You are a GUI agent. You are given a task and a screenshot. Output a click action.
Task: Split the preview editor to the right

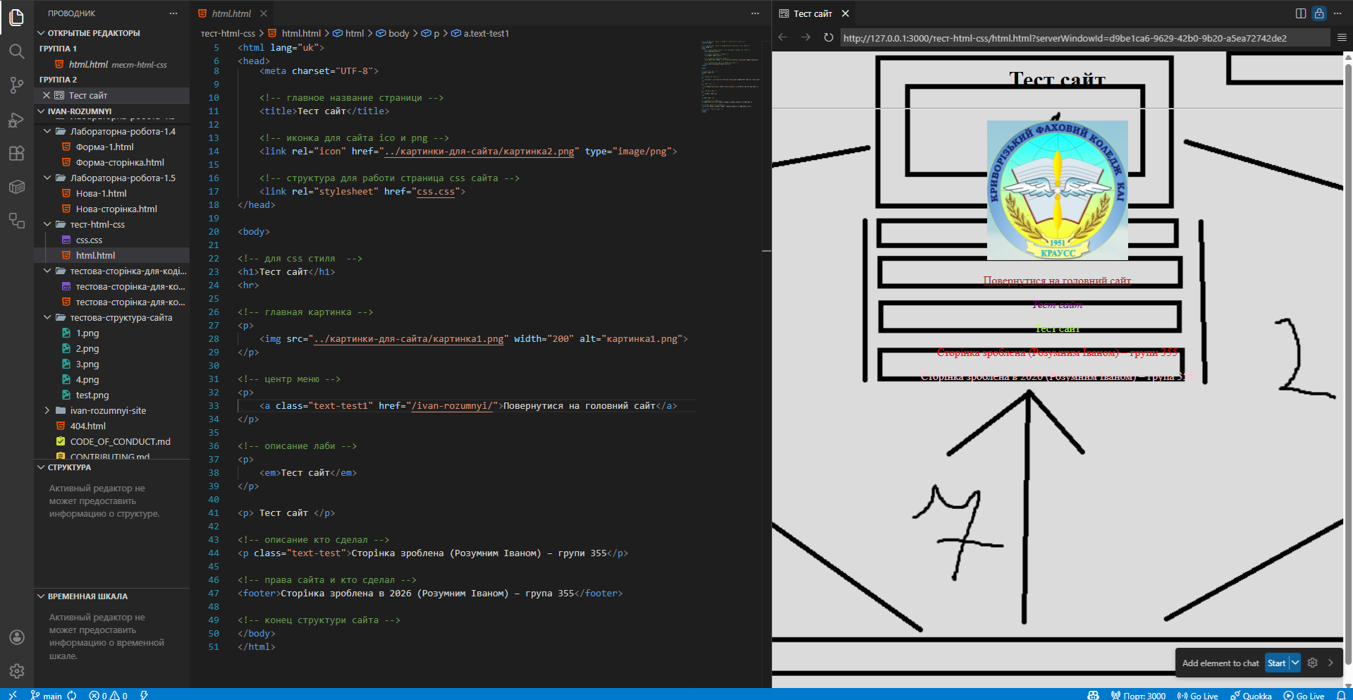pos(1301,13)
